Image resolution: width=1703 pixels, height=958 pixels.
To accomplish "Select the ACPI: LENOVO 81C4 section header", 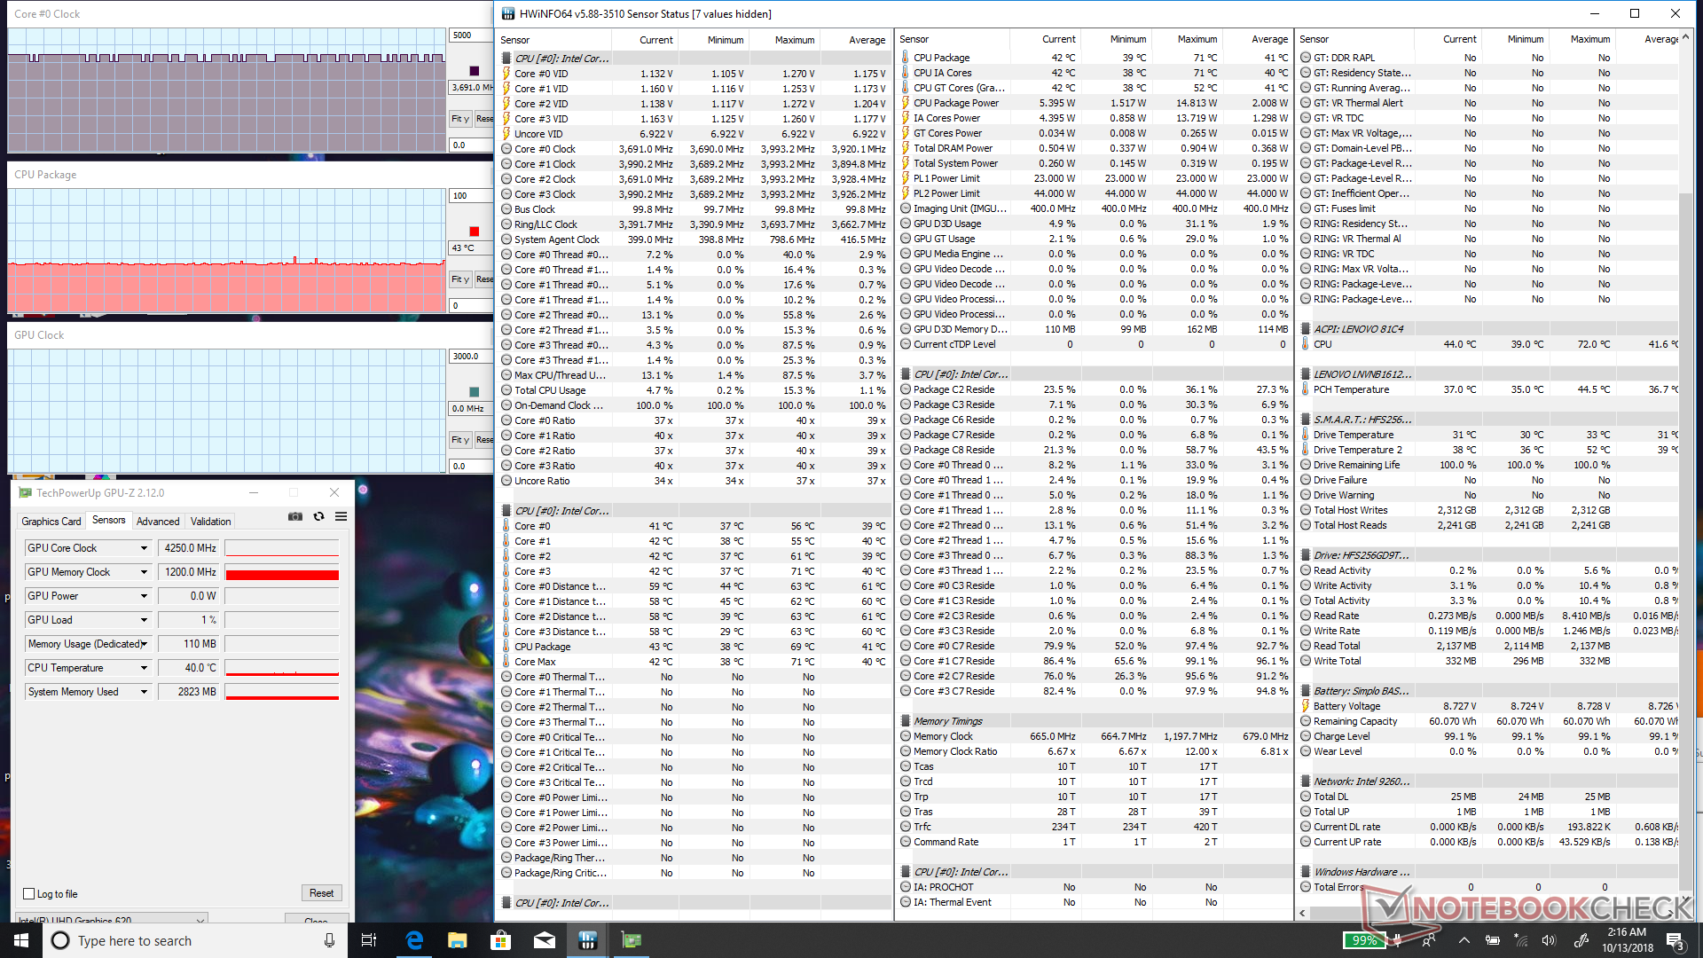I will point(1489,329).
